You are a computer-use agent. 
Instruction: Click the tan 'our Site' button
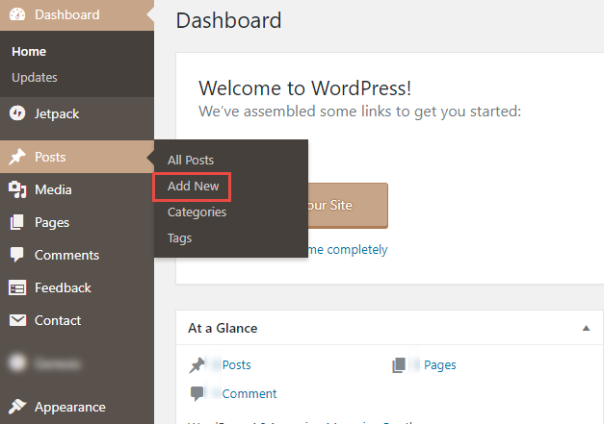pyautogui.click(x=348, y=206)
